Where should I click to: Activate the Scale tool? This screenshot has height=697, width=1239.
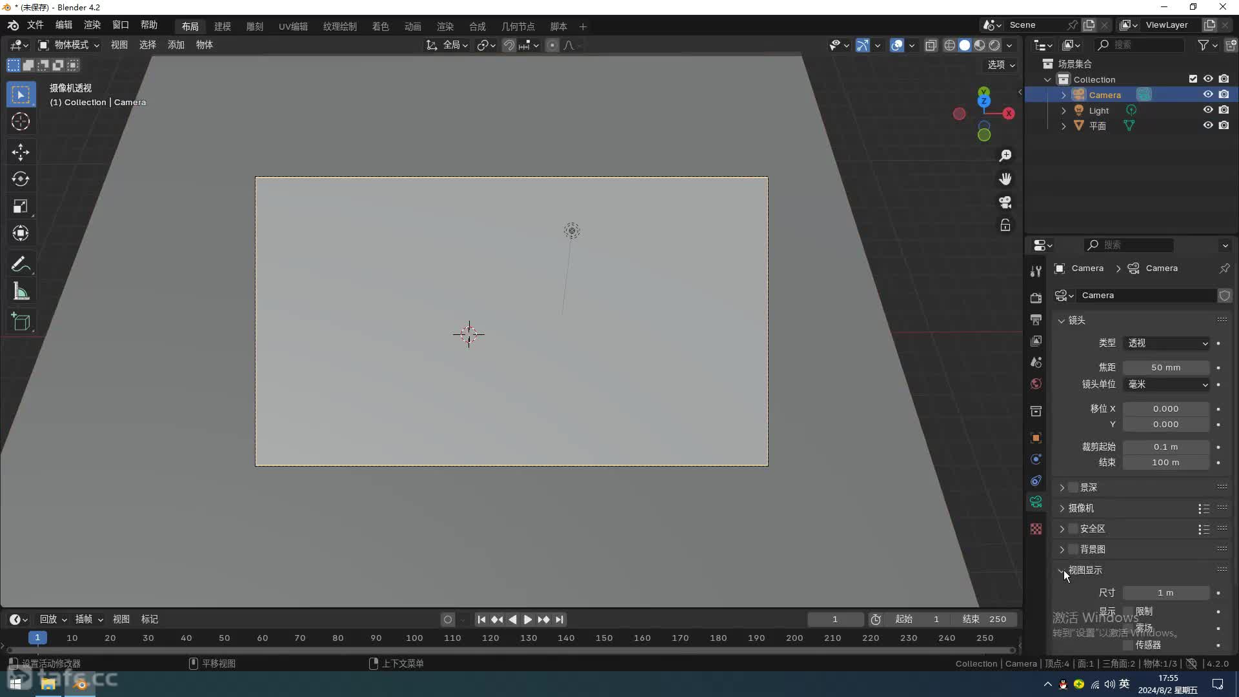(x=21, y=207)
